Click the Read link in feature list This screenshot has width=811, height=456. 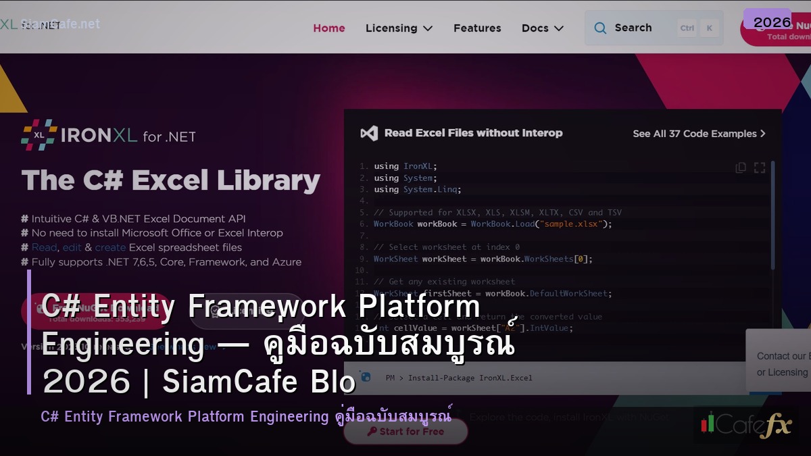45,247
